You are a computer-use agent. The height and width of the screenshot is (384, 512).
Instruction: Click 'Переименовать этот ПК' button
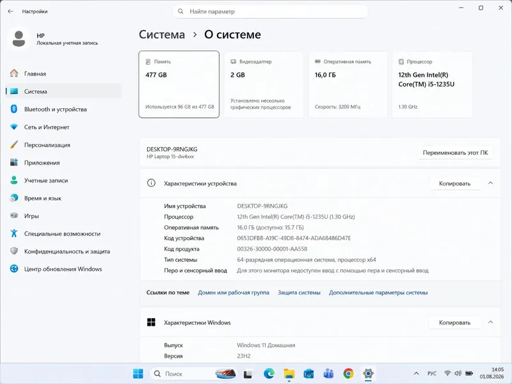point(455,152)
